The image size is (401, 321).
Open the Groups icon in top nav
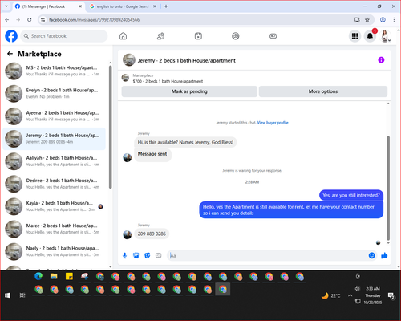click(236, 36)
